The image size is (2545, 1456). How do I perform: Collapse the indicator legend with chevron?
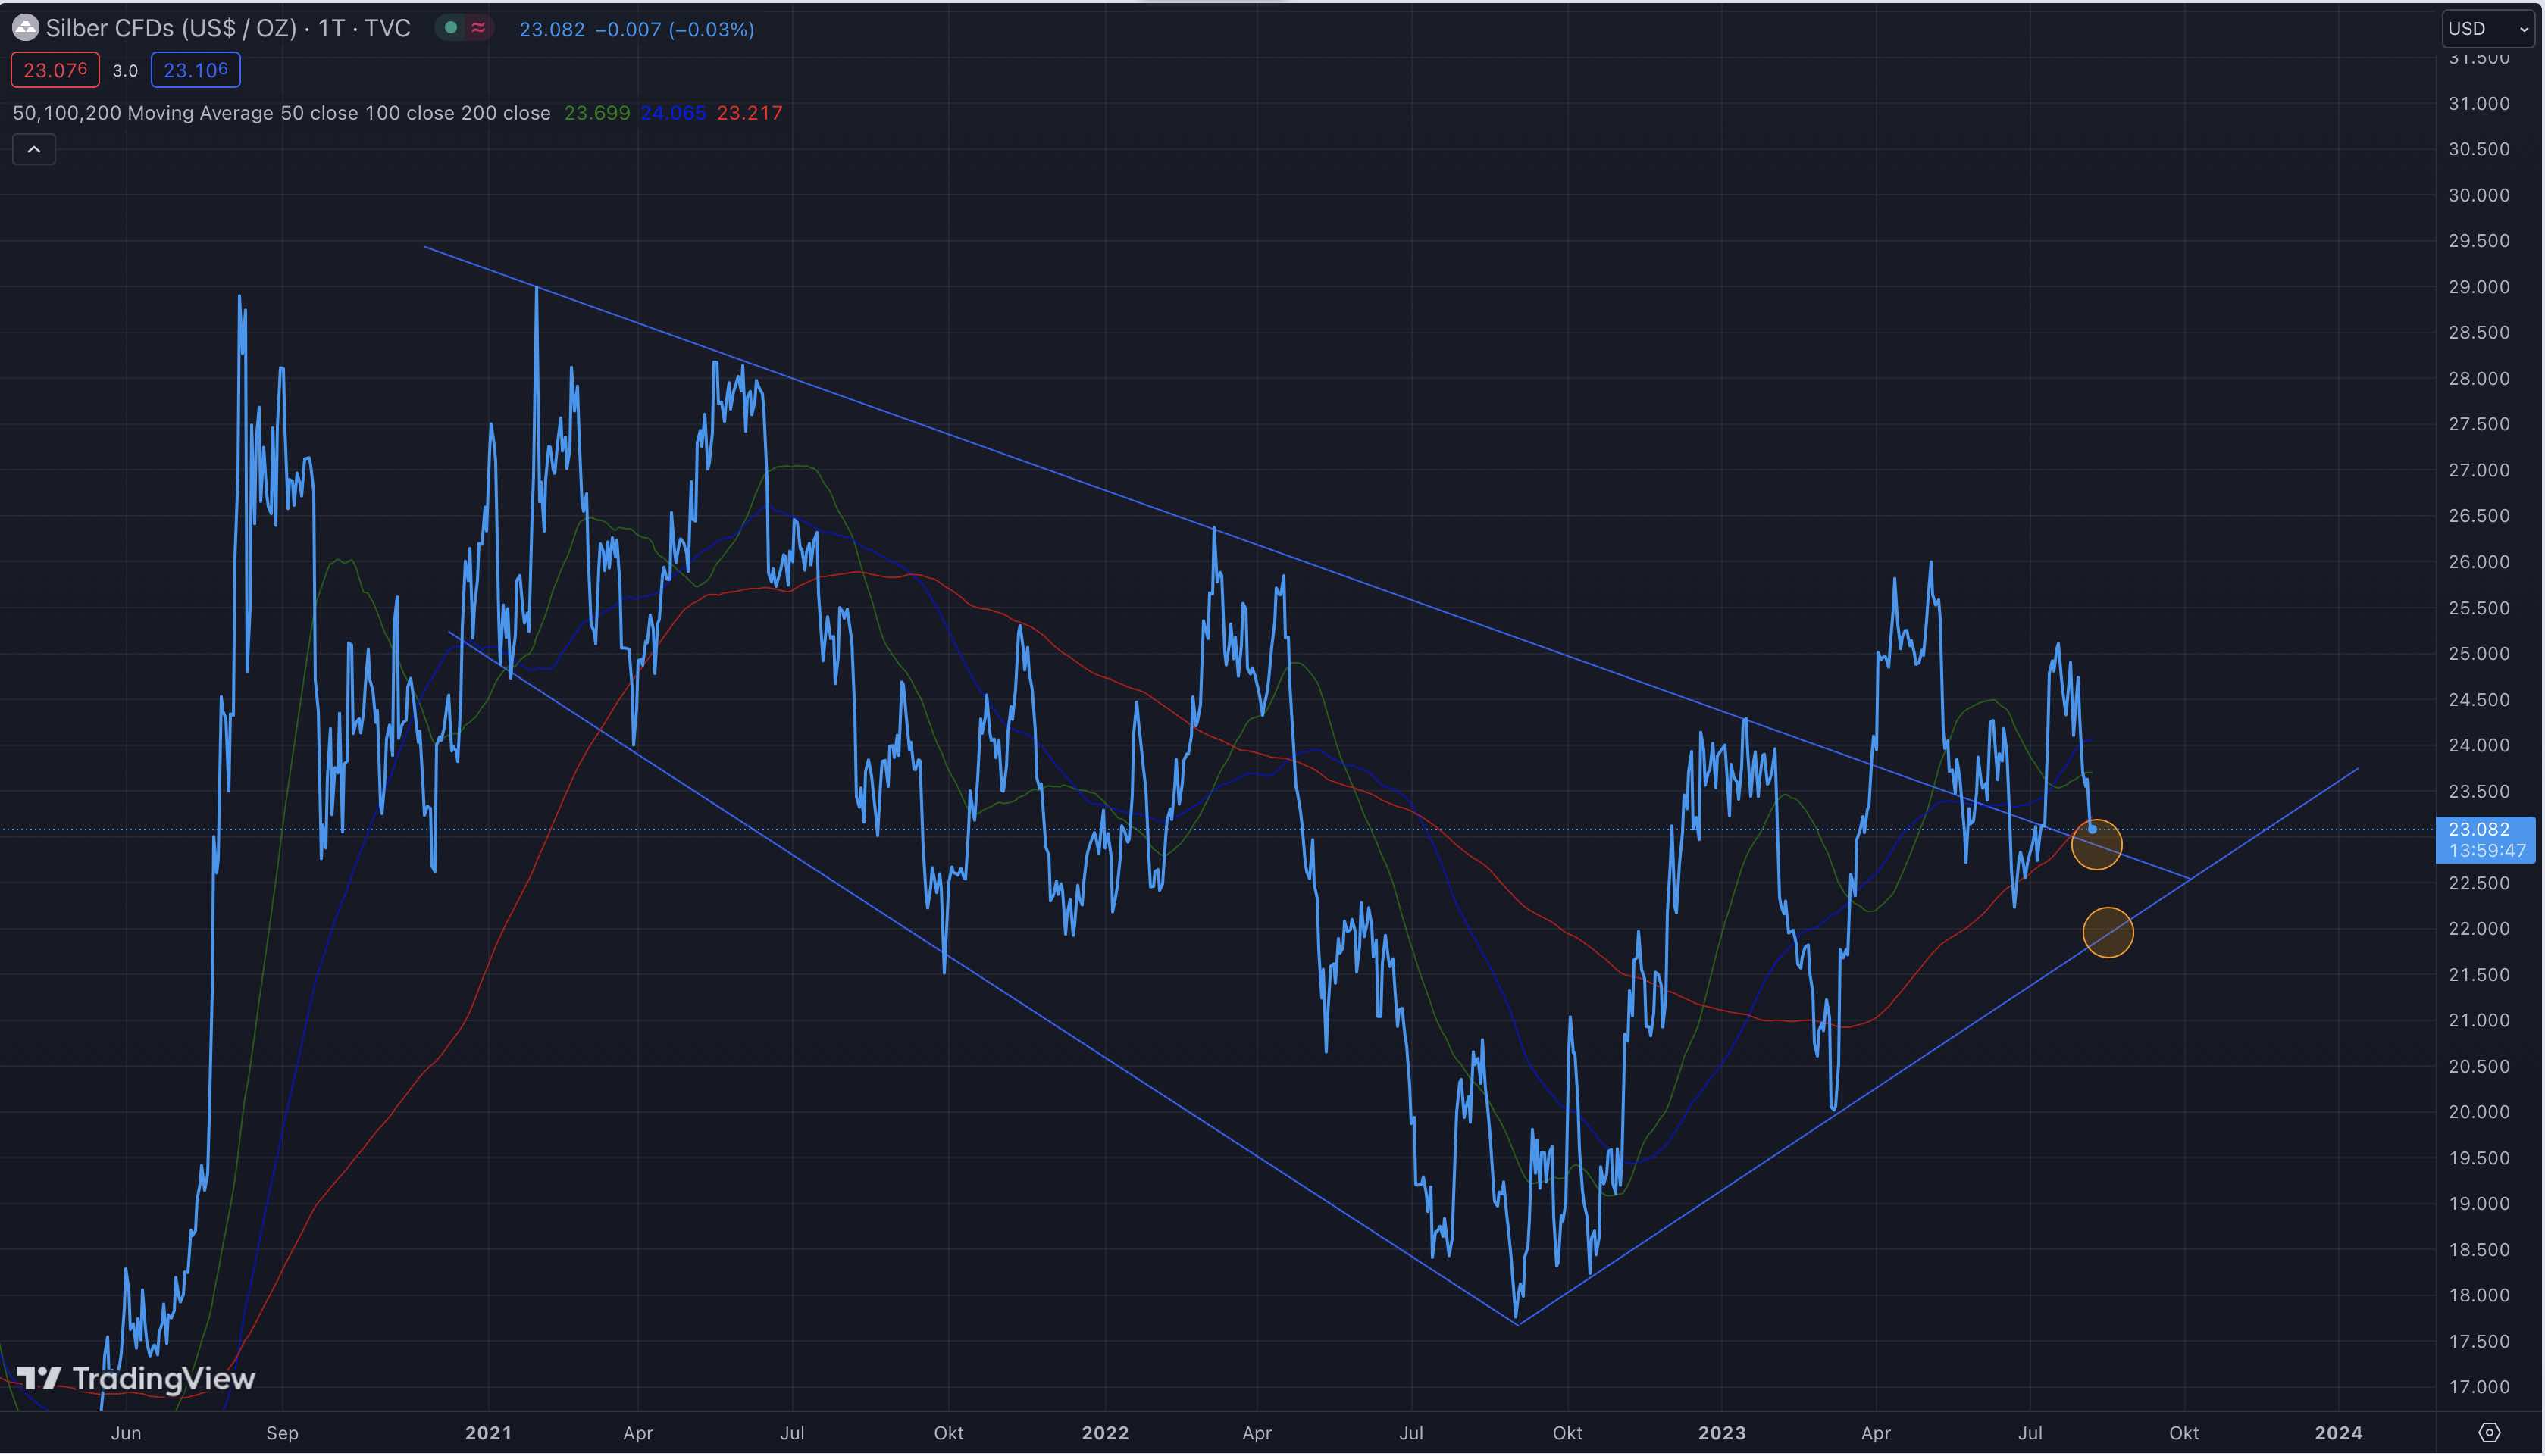34,150
